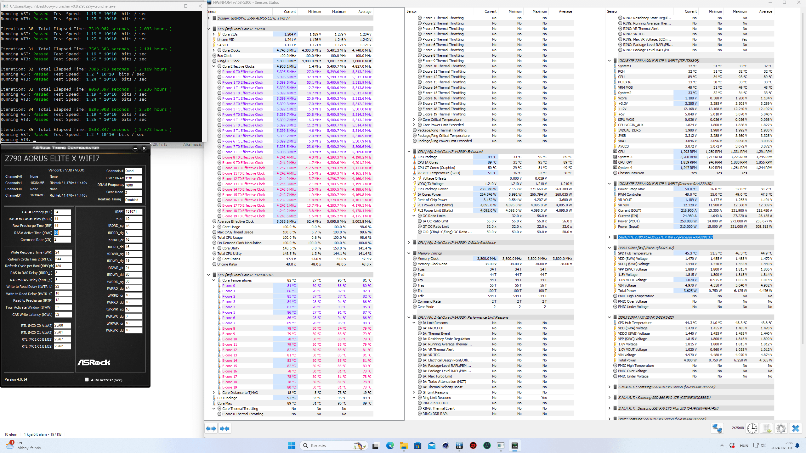
Task: Click the shrink columns arrows icon
Action: (224, 428)
